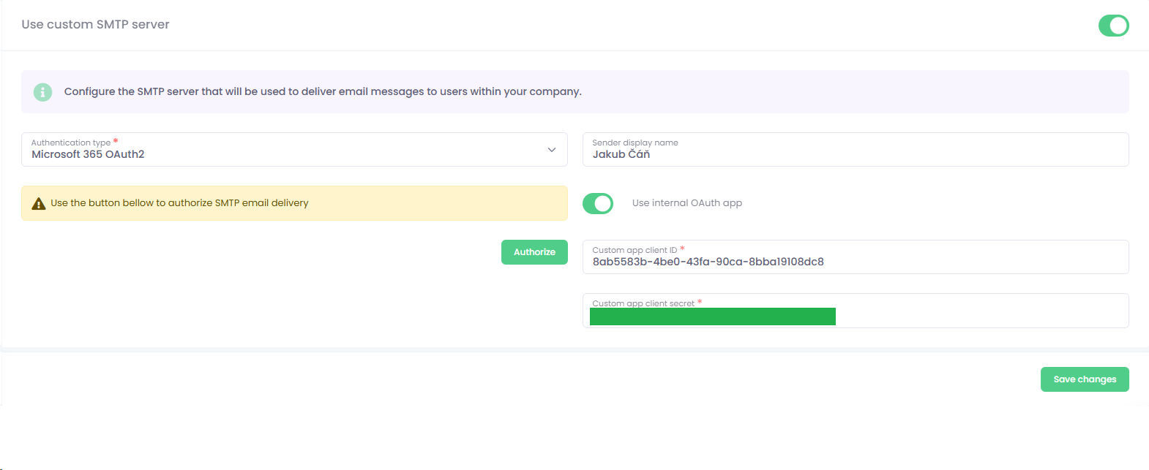The height and width of the screenshot is (470, 1149).
Task: Click the chevron arrow in the Authentication type field
Action: point(552,150)
